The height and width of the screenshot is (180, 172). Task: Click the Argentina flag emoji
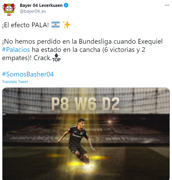pos(55,25)
